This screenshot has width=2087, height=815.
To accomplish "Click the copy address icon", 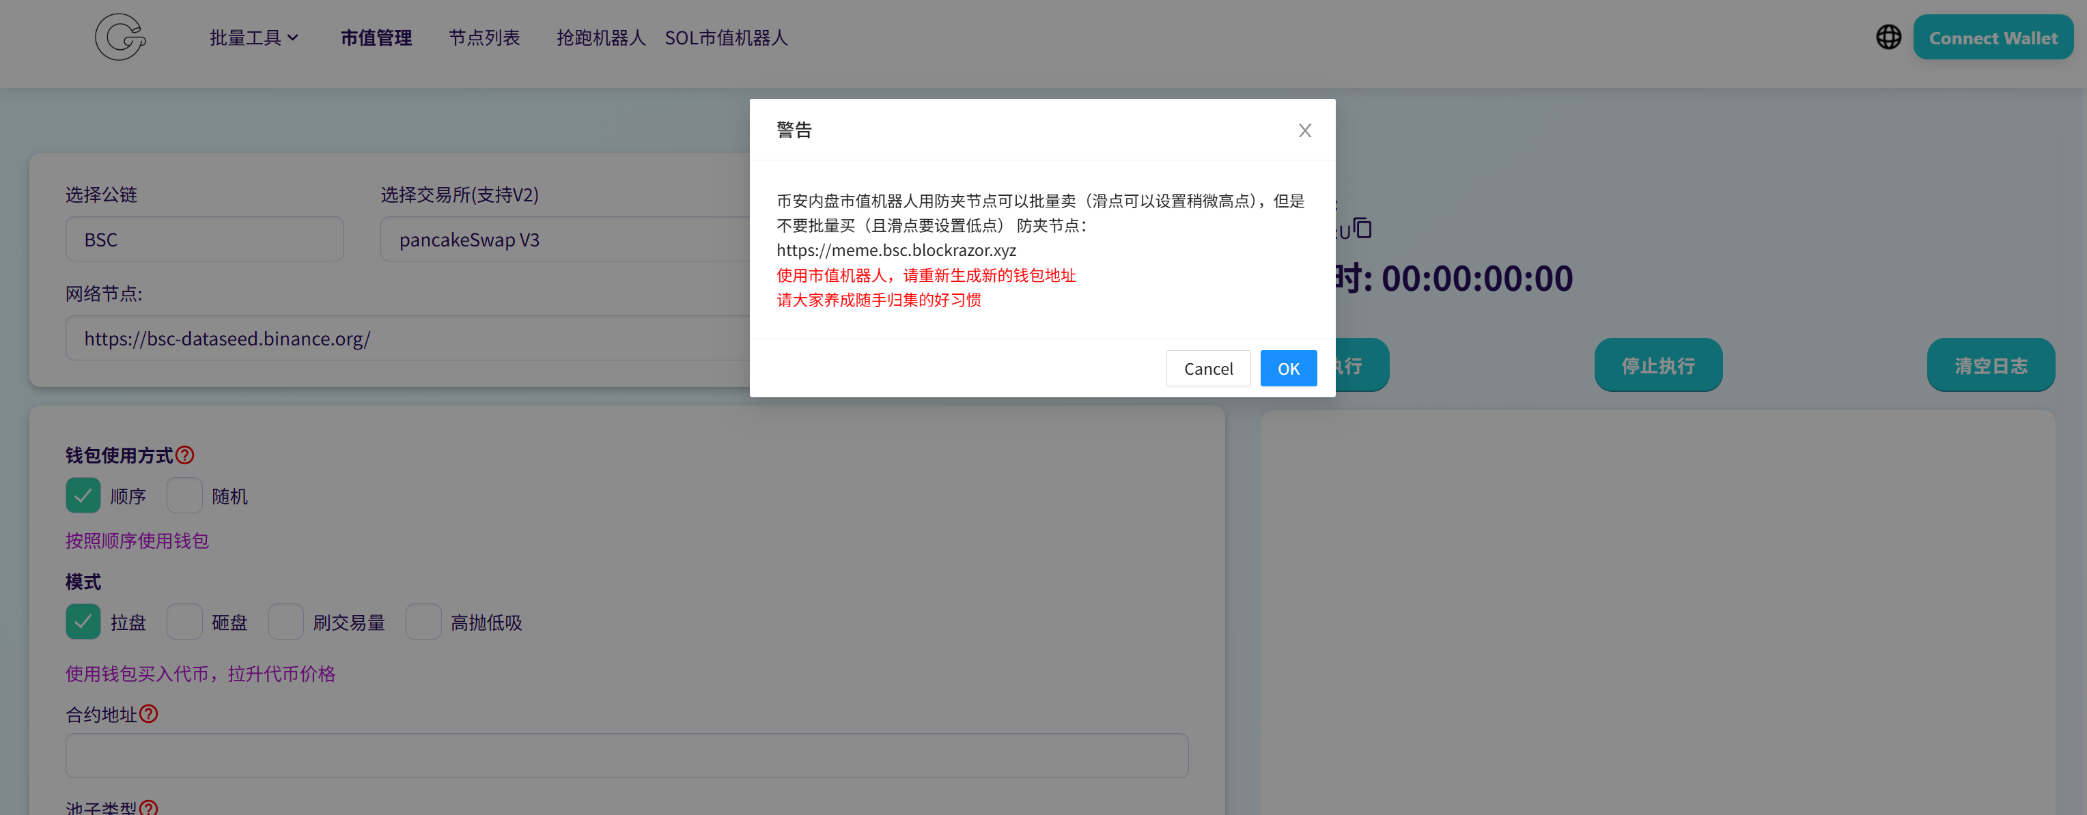I will (x=1362, y=229).
